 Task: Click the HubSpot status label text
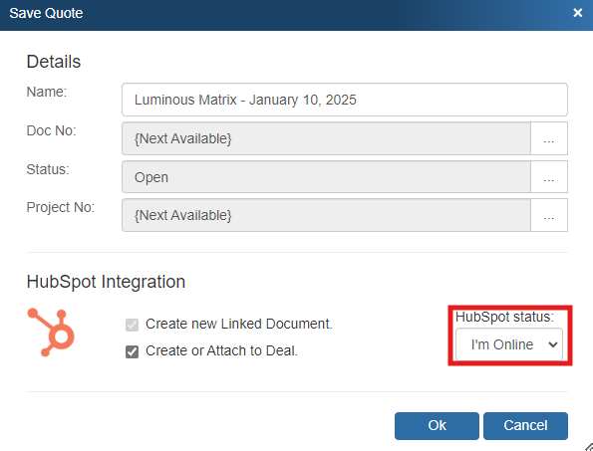pyautogui.click(x=504, y=317)
